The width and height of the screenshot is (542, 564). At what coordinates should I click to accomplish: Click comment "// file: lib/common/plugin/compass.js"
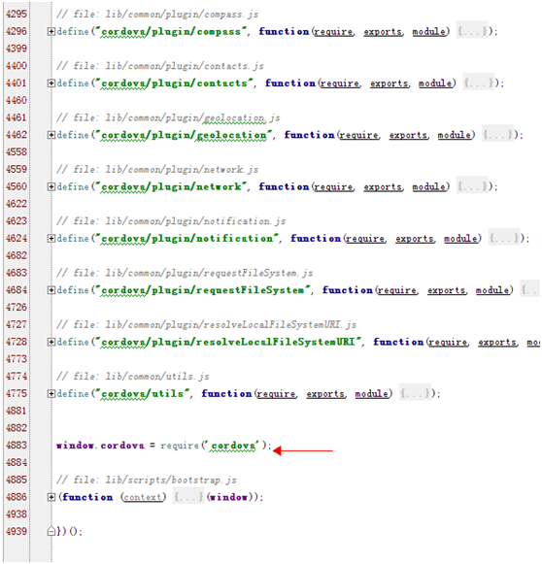[157, 15]
